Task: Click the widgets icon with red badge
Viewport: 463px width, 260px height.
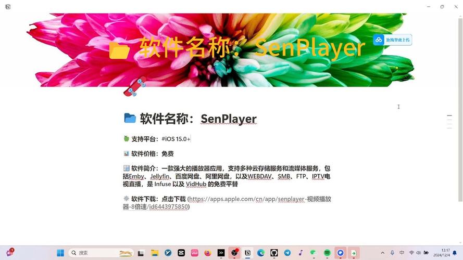Action: (10, 252)
